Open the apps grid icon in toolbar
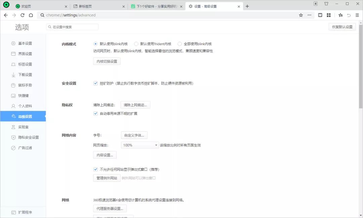363x218 pixels. click(x=328, y=15)
